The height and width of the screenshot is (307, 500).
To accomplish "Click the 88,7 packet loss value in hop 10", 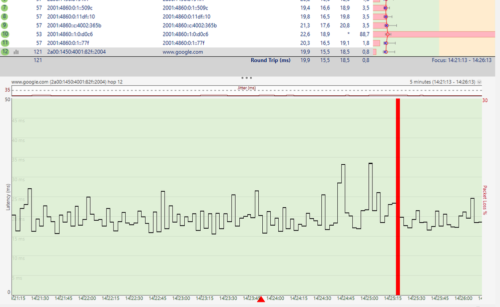I will pos(364,34).
